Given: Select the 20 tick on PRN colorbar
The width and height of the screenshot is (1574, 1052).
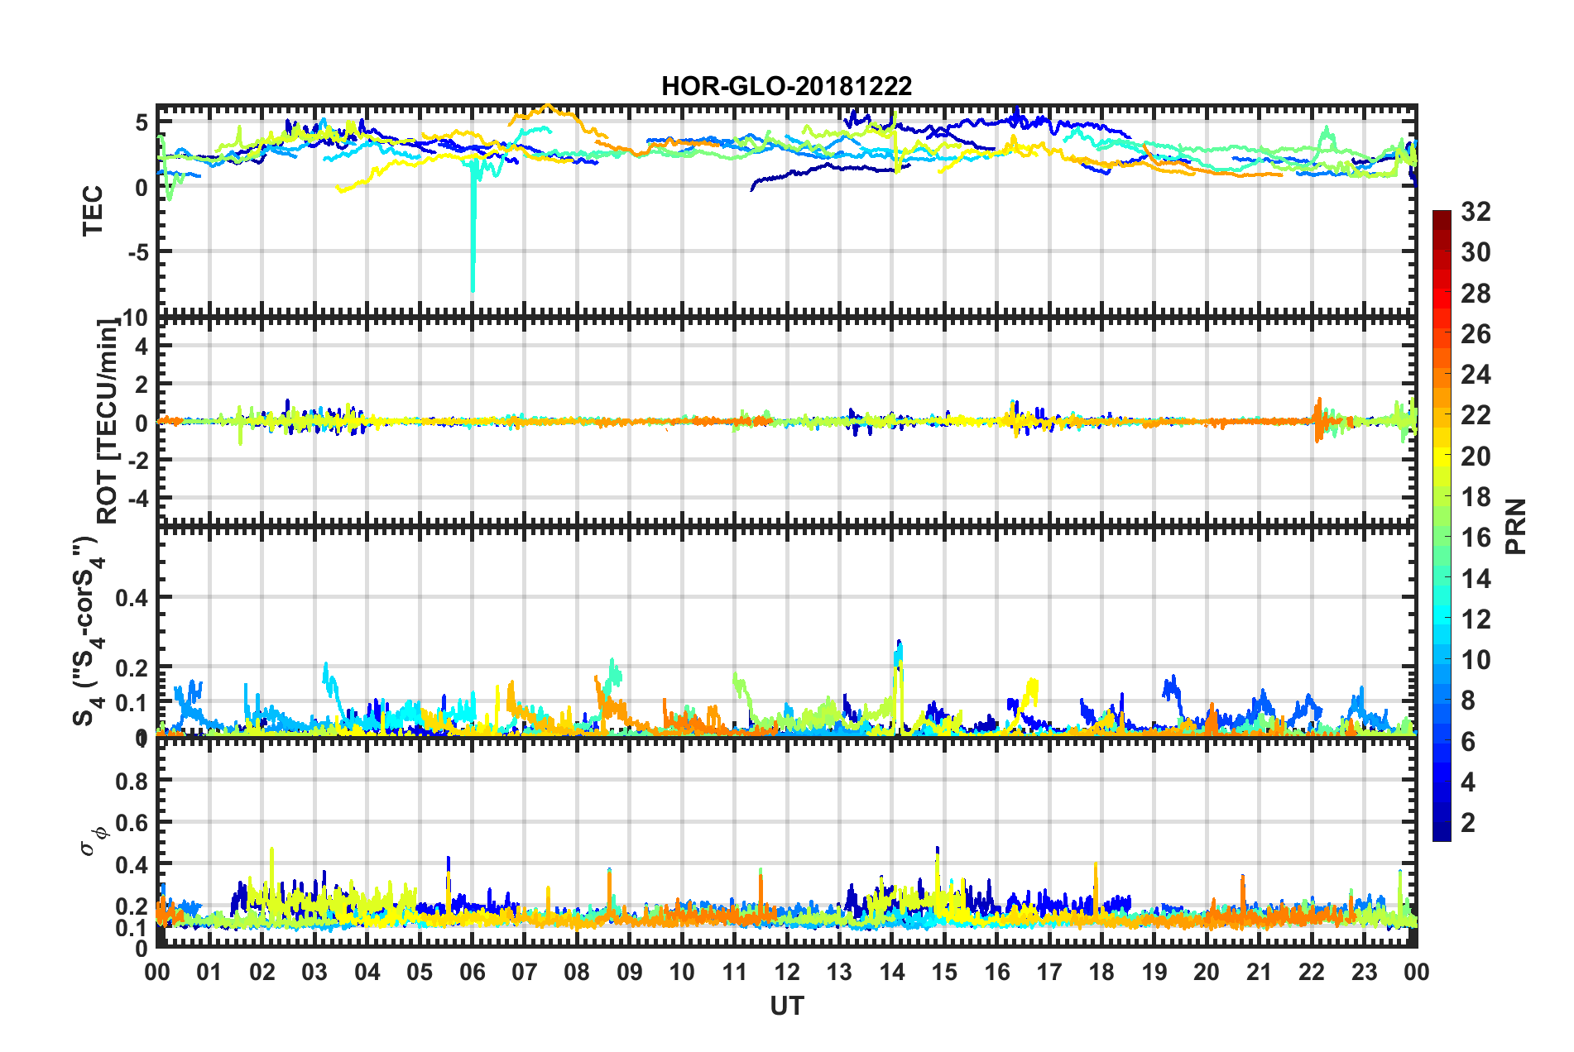Looking at the screenshot, I should click(x=1476, y=457).
